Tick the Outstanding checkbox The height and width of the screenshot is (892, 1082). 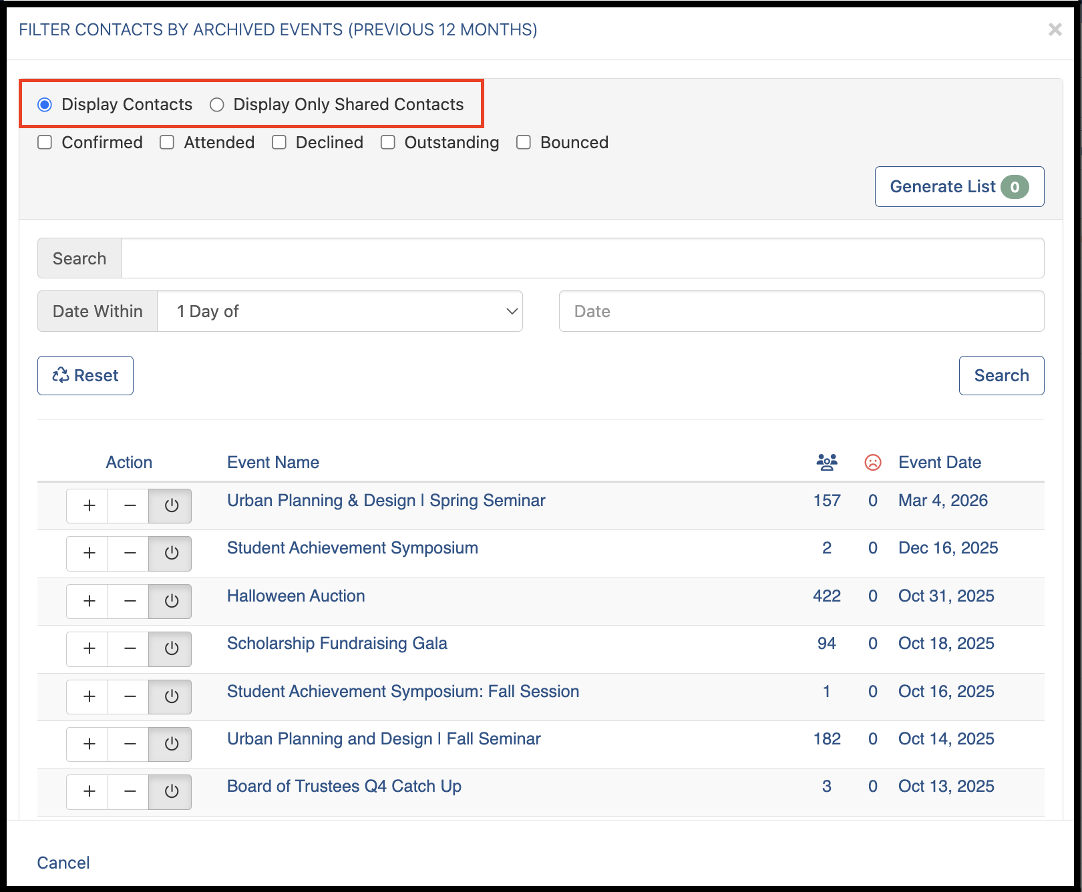pos(388,142)
